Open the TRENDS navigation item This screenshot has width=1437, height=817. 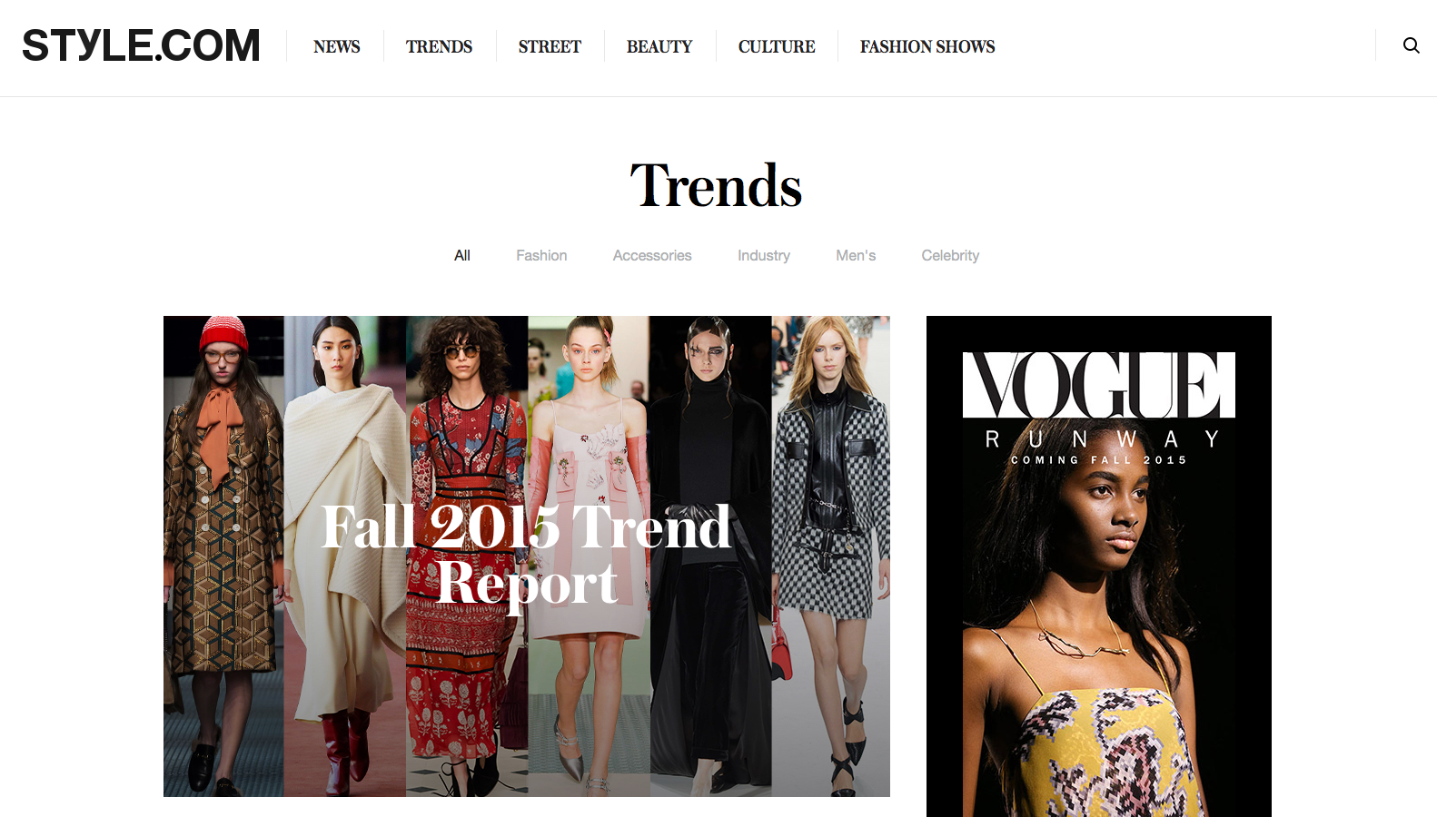(439, 46)
